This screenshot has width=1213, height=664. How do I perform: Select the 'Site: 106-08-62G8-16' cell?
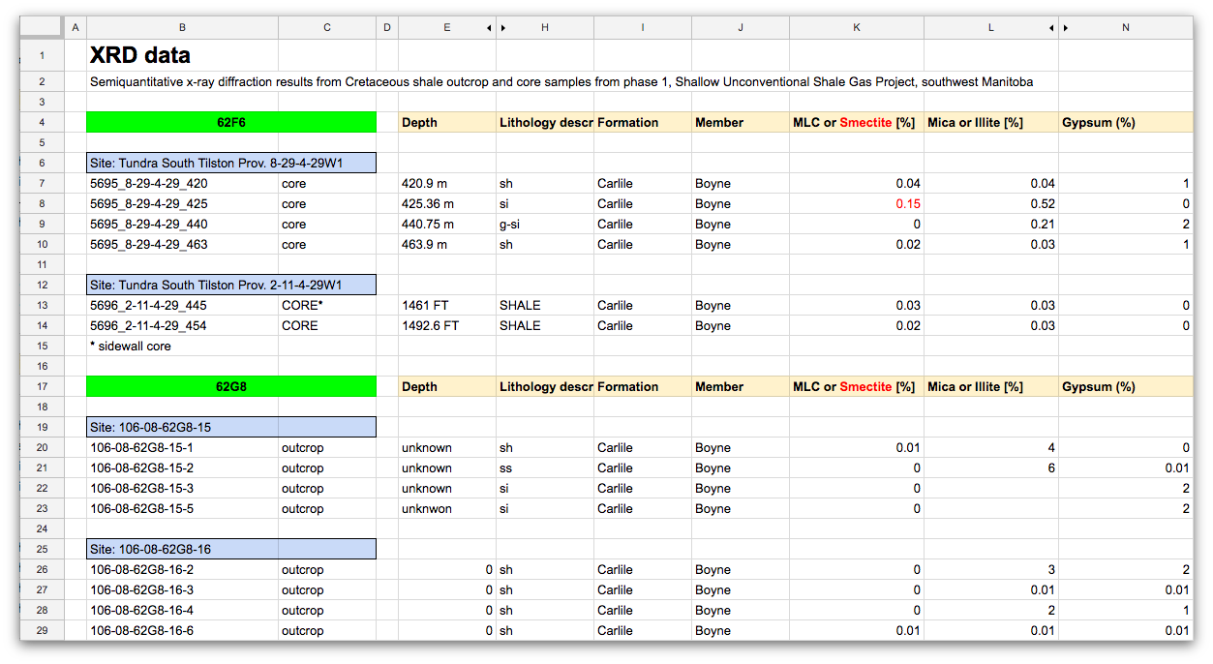[x=230, y=550]
